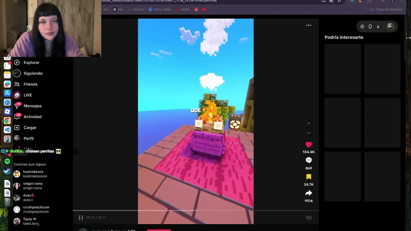The height and width of the screenshot is (231, 411).
Task: Open the three-dot video options menu
Action: (x=309, y=25)
